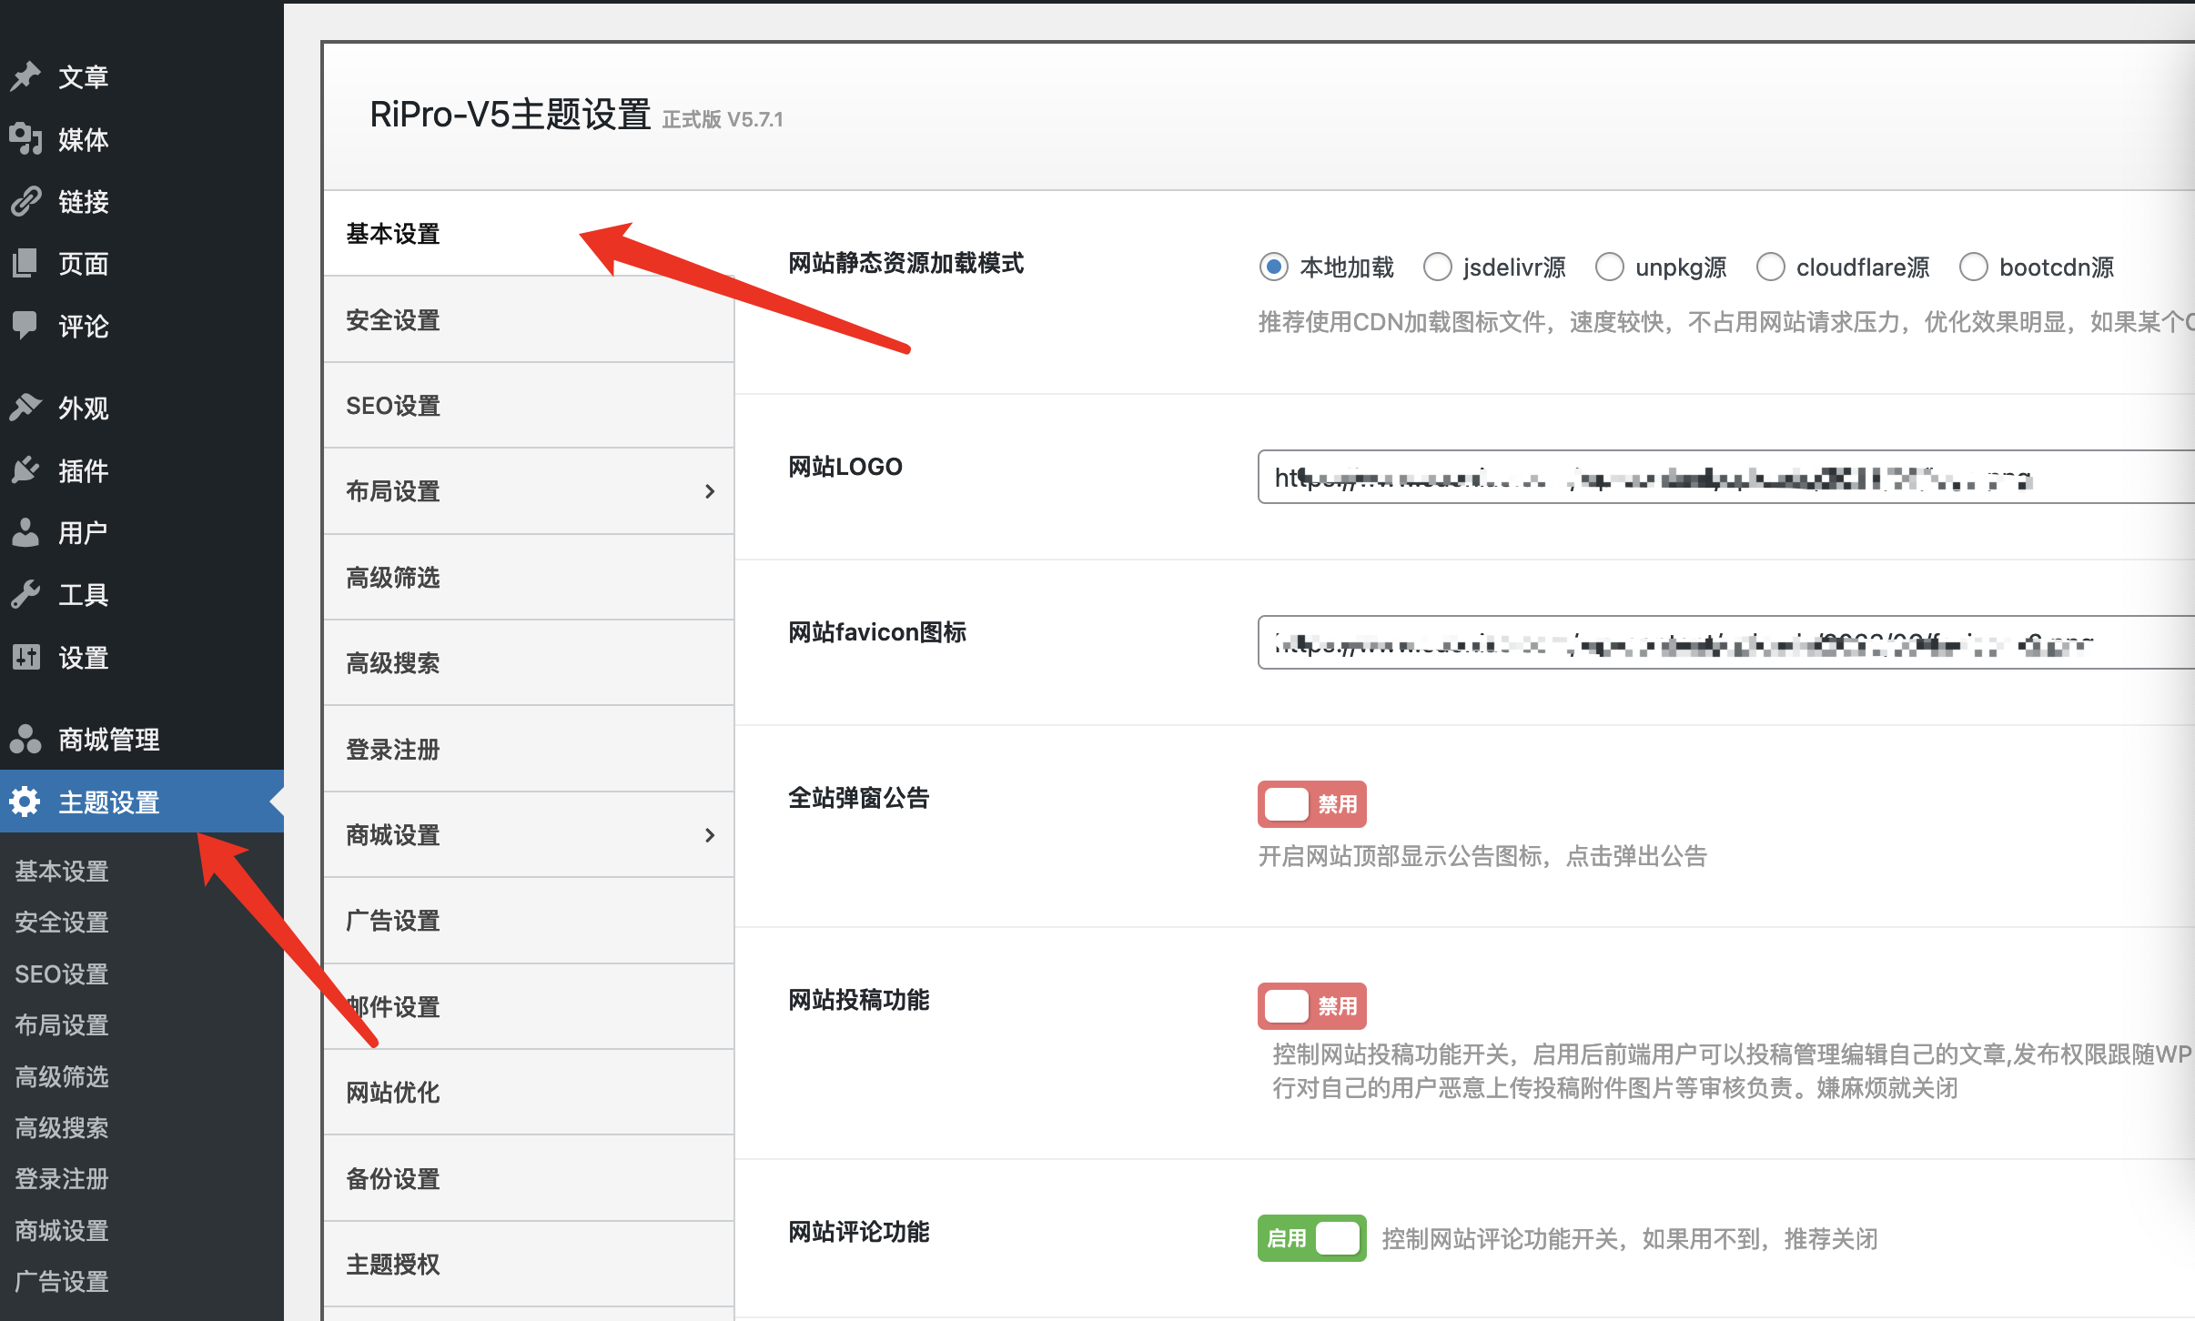Open 布局设置 submenu link in sidebar
Image resolution: width=2195 pixels, height=1321 pixels.
point(62,1024)
